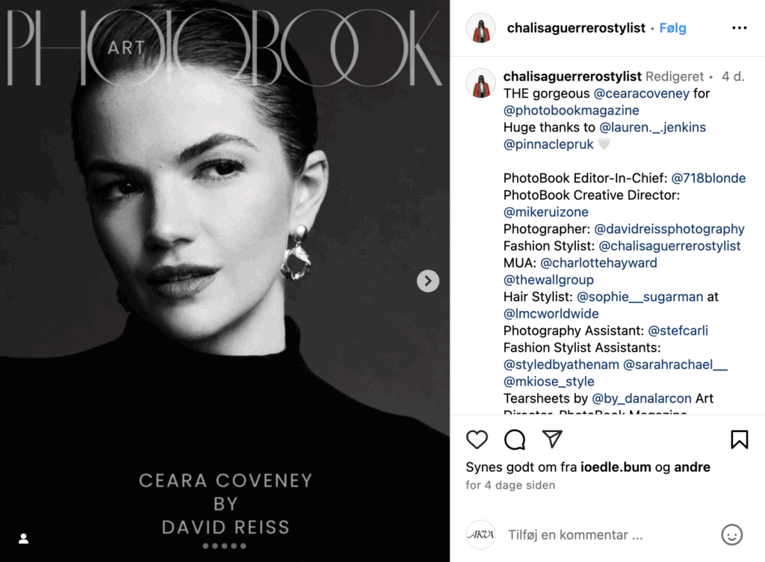Image resolution: width=765 pixels, height=562 pixels.
Task: Click the header profile avatar
Action: point(480,28)
